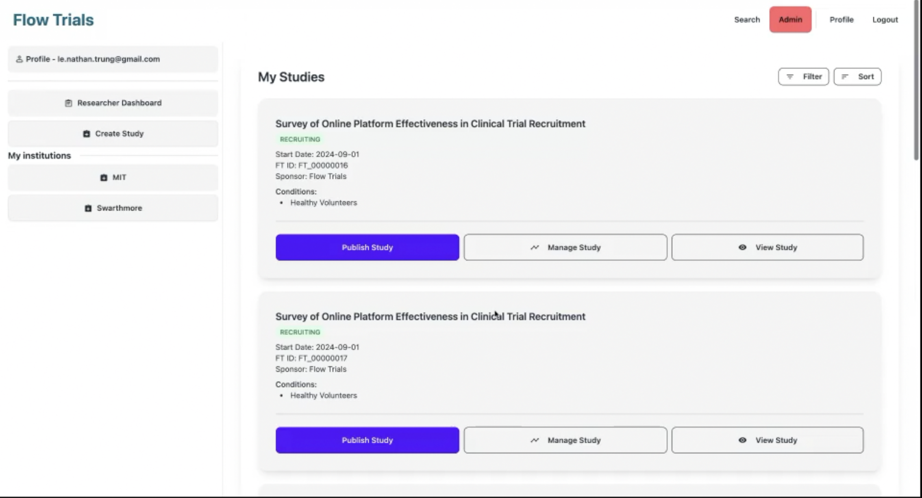This screenshot has height=498, width=922.
Task: Click the clipboard icon beside Researcher Dashboard
Action: (68, 103)
